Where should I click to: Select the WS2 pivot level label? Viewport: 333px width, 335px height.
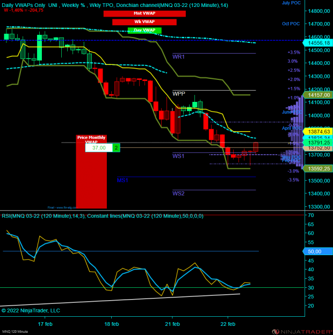pyautogui.click(x=178, y=193)
